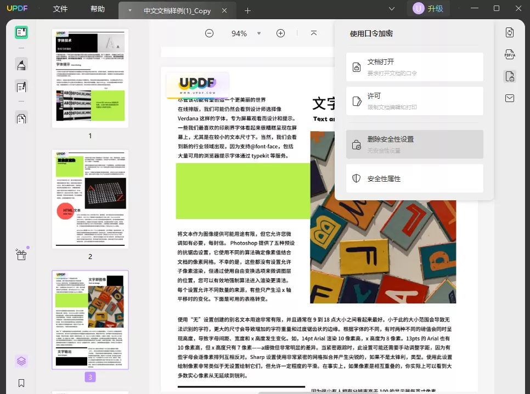Click the 升级 upgrade button

pos(436,8)
